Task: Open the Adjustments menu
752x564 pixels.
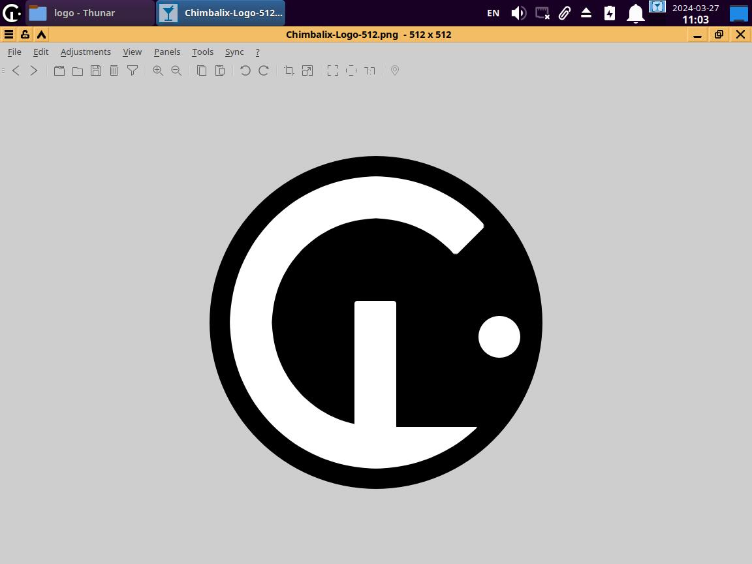Action: tap(86, 52)
